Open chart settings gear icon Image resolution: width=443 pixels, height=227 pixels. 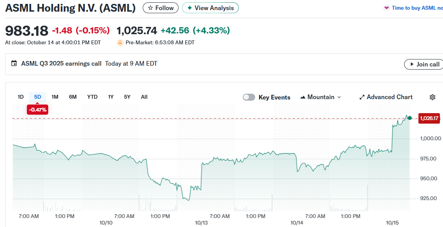point(432,97)
